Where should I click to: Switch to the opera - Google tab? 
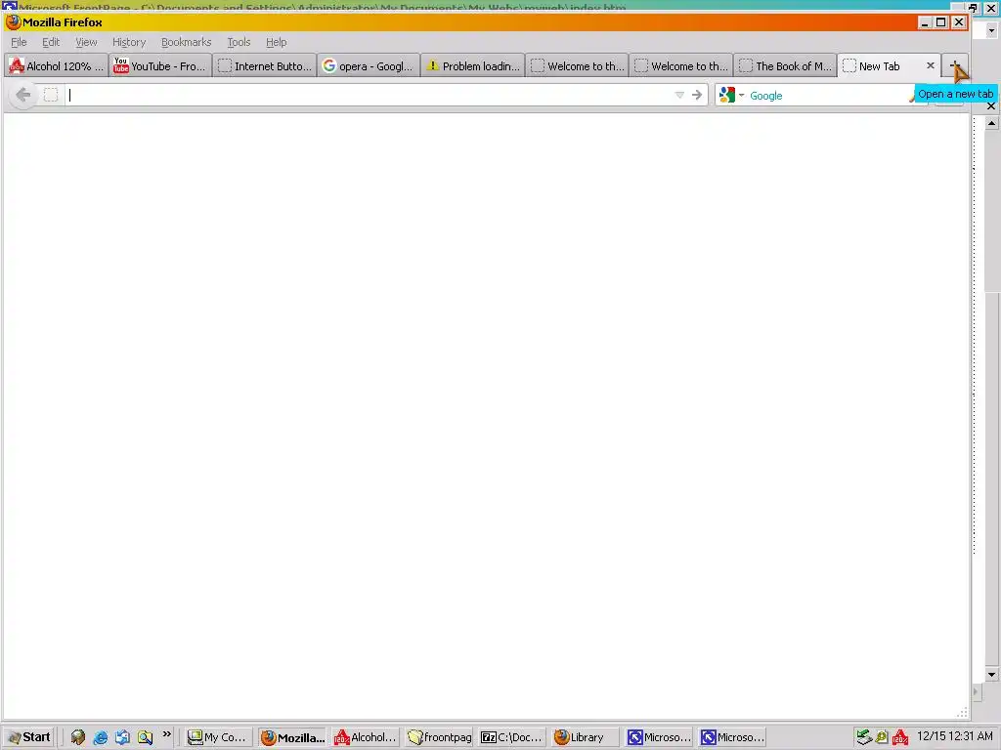(369, 65)
